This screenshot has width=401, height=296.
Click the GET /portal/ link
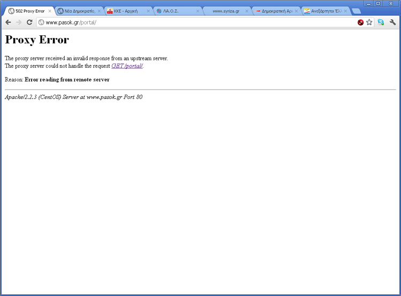pyautogui.click(x=127, y=66)
